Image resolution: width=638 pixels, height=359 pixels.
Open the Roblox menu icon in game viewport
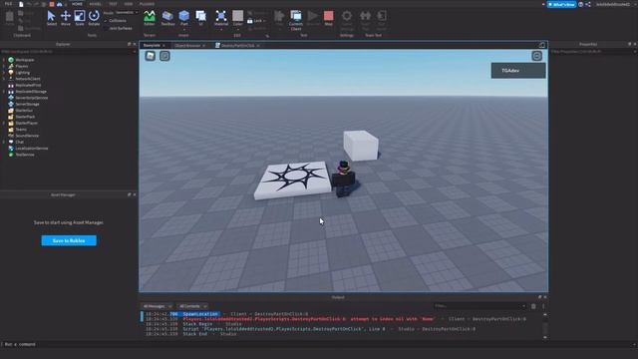pos(151,56)
